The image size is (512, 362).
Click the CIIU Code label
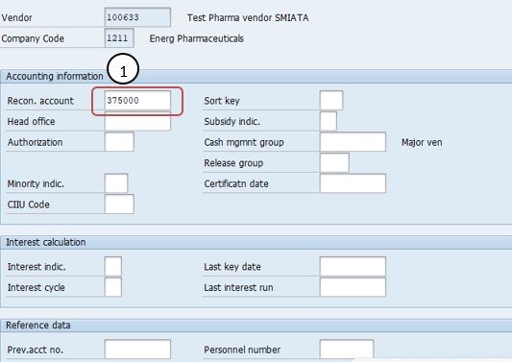pyautogui.click(x=29, y=205)
